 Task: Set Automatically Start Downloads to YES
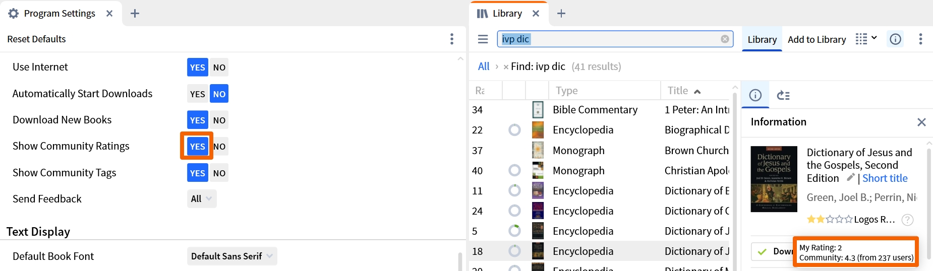tap(198, 94)
